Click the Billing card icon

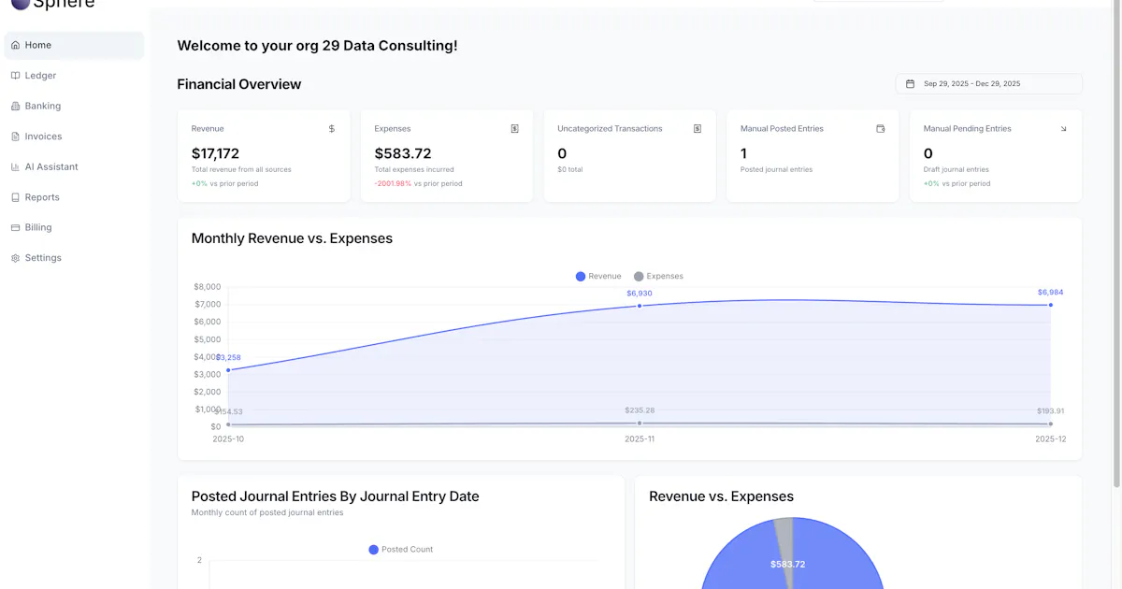pos(15,227)
